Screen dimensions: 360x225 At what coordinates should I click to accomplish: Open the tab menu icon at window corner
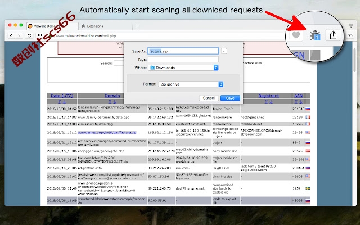[x=351, y=26]
